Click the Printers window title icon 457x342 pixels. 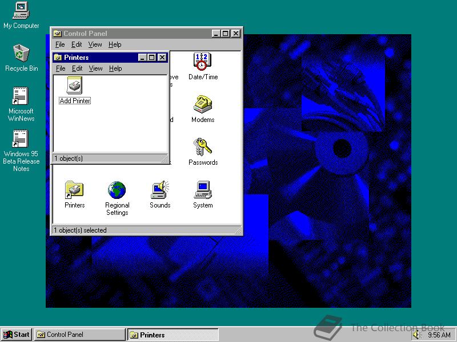(x=58, y=58)
